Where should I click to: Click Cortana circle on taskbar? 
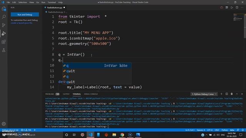pyautogui.click(x=66, y=135)
